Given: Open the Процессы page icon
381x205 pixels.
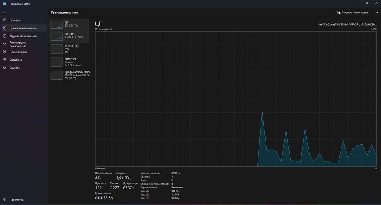Looking at the screenshot, I should click(5, 20).
